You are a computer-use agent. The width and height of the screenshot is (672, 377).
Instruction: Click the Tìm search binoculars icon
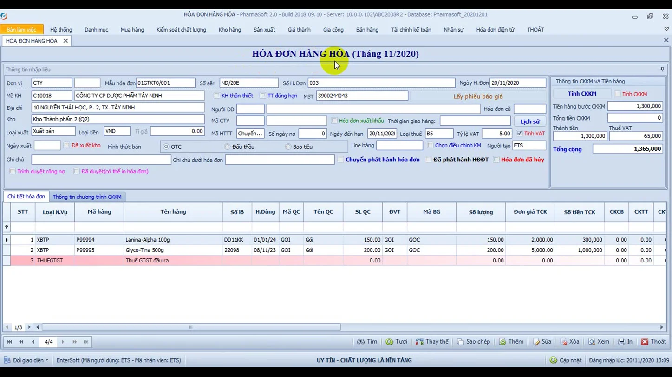coord(361,342)
